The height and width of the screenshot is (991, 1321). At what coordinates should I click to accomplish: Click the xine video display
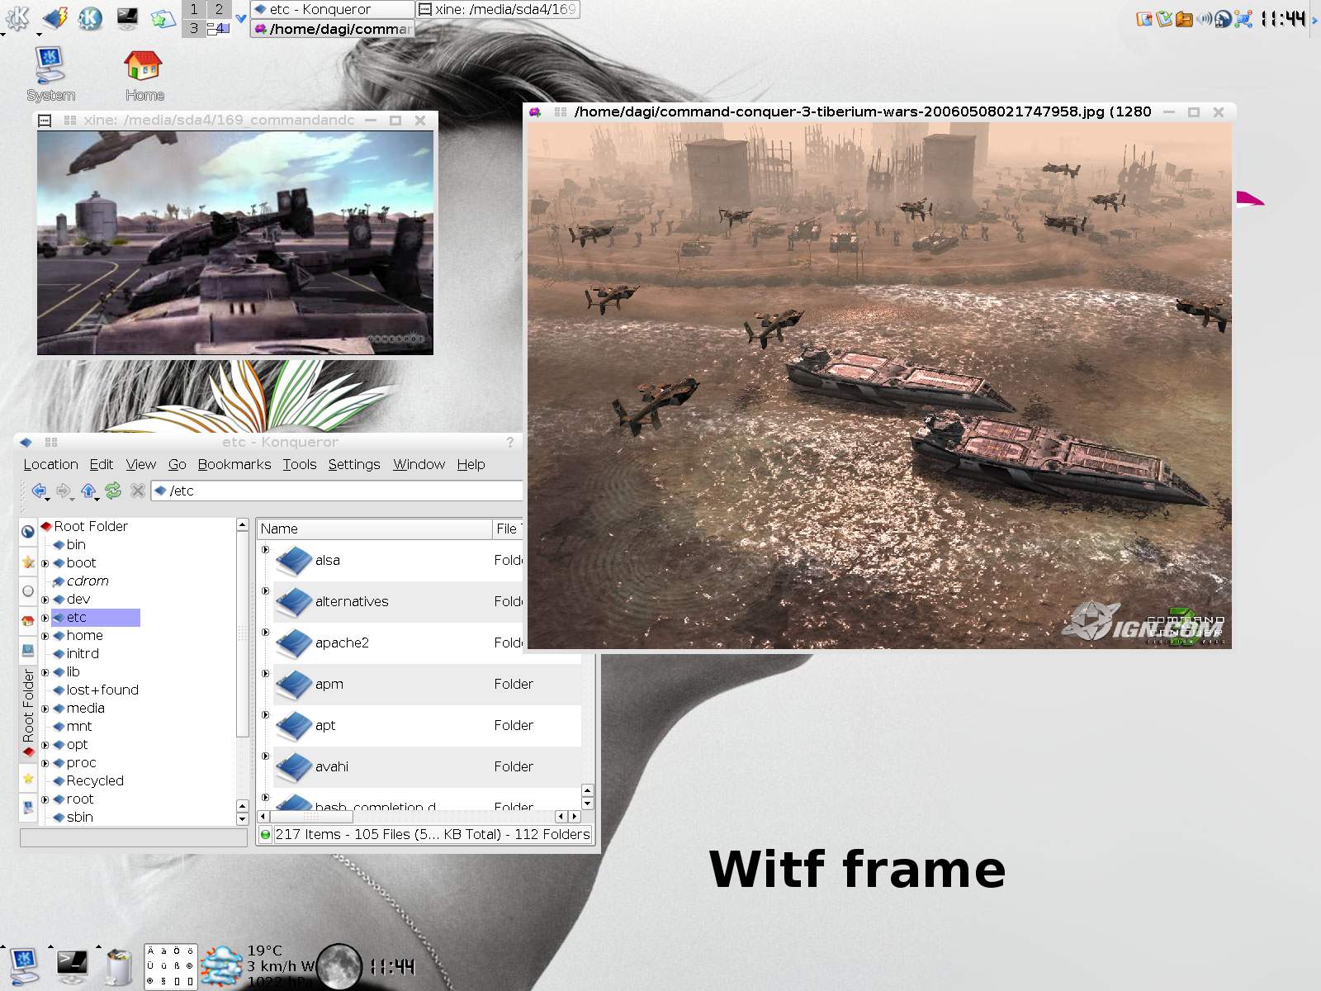235,243
